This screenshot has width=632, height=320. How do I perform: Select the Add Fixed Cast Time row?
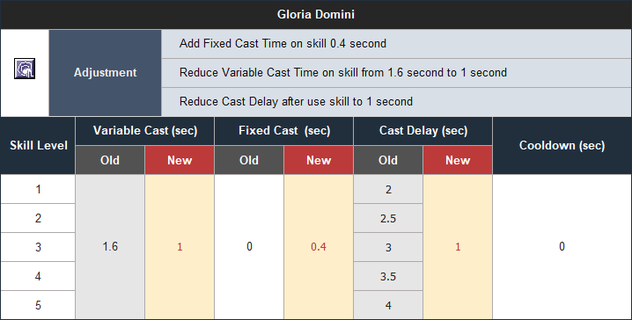(x=397, y=43)
